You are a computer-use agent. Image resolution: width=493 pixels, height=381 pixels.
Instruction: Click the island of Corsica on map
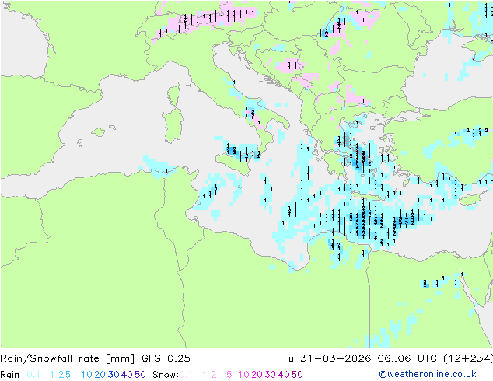click(x=174, y=94)
